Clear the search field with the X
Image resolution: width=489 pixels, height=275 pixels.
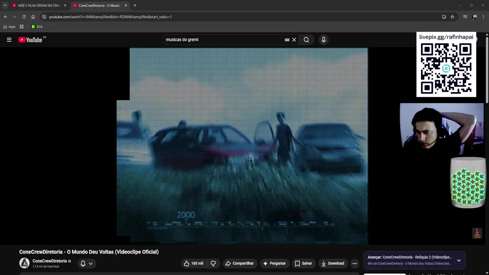[294, 40]
